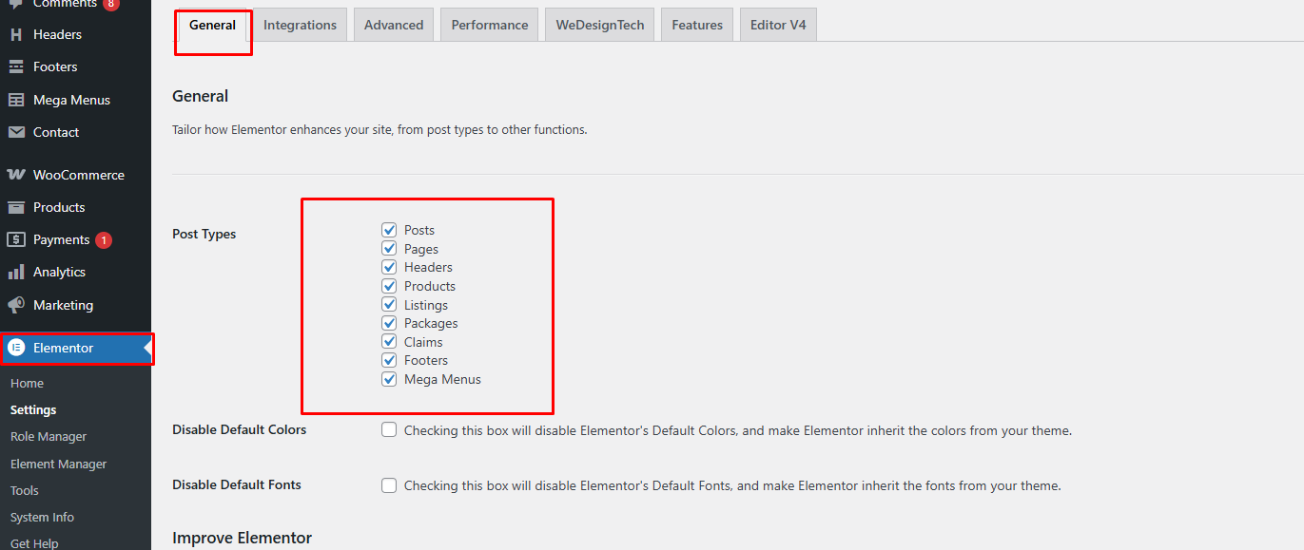Click the Payments dollar icon

tap(16, 239)
